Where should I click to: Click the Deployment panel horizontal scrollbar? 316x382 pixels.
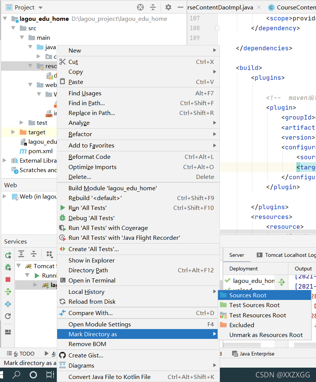click(242, 345)
